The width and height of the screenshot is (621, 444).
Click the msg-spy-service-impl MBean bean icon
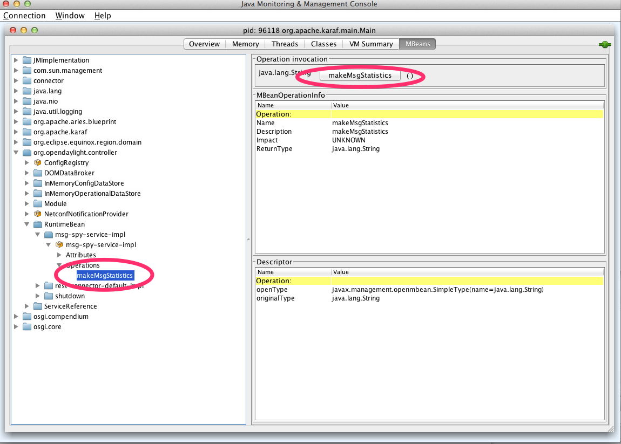point(59,245)
